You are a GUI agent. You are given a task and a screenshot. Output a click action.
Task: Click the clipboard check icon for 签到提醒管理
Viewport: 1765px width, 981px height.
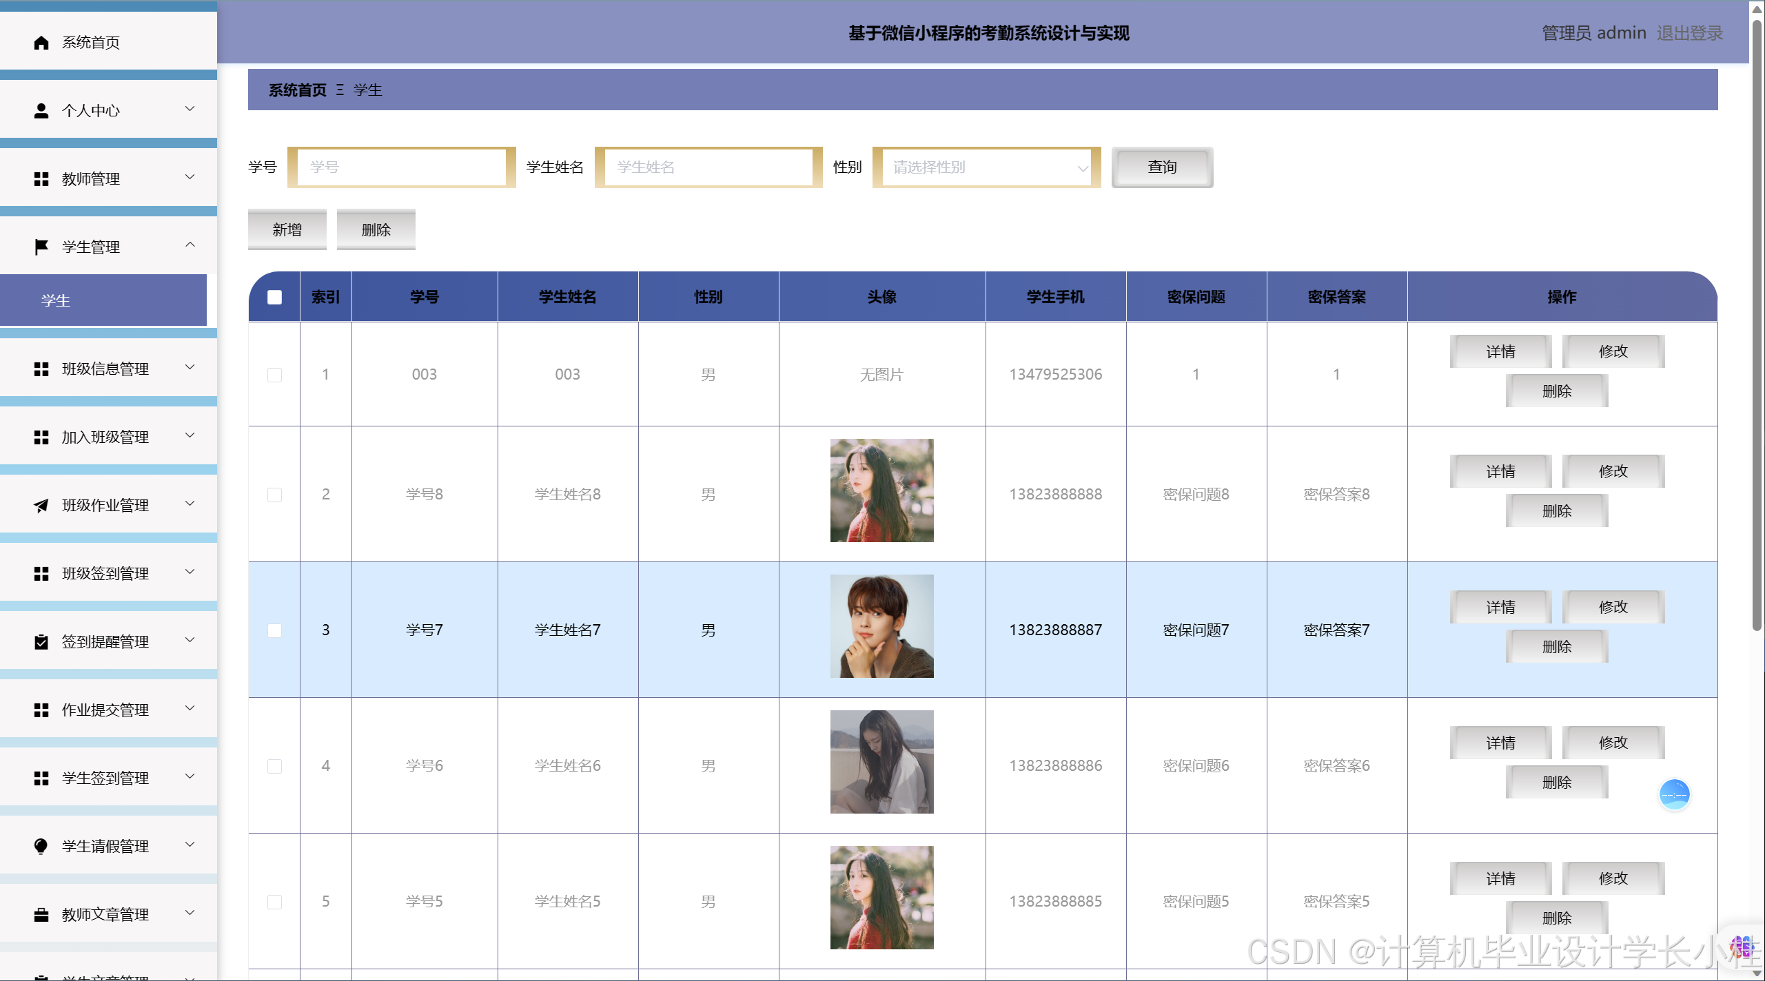[41, 642]
